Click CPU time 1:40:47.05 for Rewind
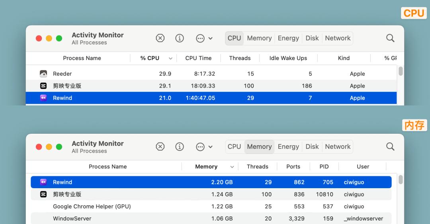The height and width of the screenshot is (224, 430). [200, 98]
